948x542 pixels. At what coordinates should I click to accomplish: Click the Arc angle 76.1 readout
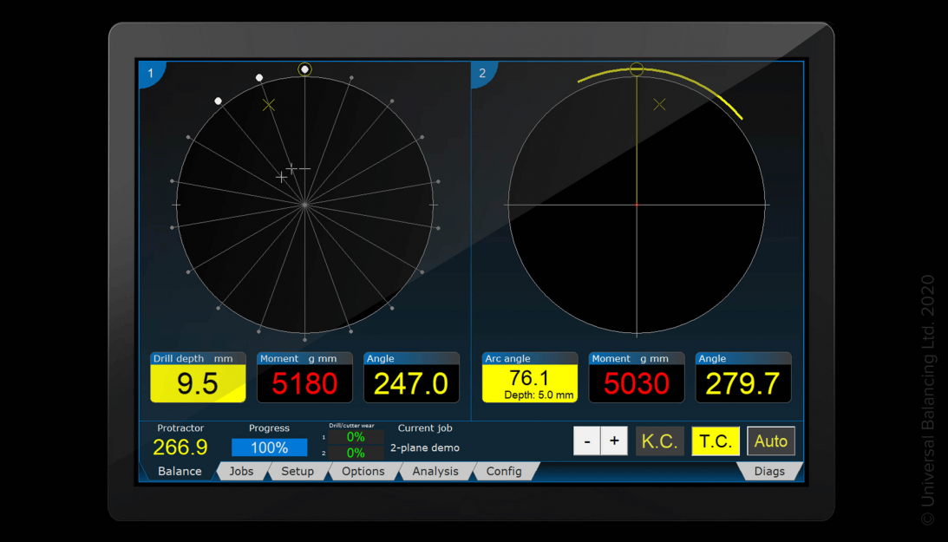(x=529, y=383)
